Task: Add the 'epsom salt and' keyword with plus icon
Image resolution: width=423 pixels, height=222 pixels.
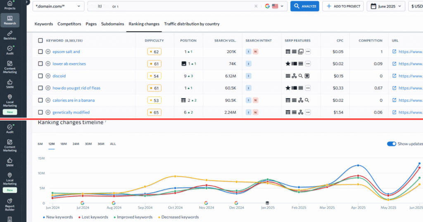Action: pyautogui.click(x=48, y=52)
